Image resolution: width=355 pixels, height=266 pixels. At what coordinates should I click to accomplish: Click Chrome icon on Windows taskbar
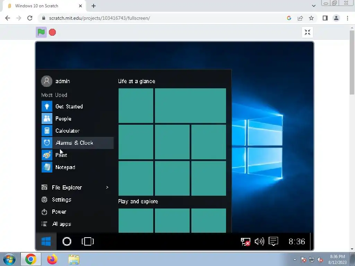(x=31, y=259)
